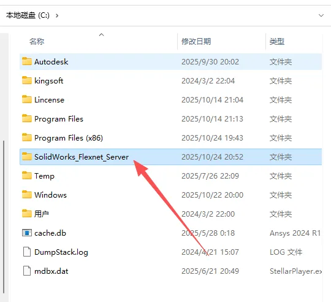The height and width of the screenshot is (302, 331).
Task: Click the DumpStack.log file icon
Action: coord(27,252)
